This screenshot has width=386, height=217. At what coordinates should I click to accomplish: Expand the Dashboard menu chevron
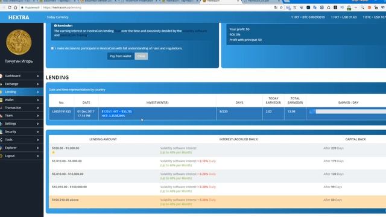[38, 76]
